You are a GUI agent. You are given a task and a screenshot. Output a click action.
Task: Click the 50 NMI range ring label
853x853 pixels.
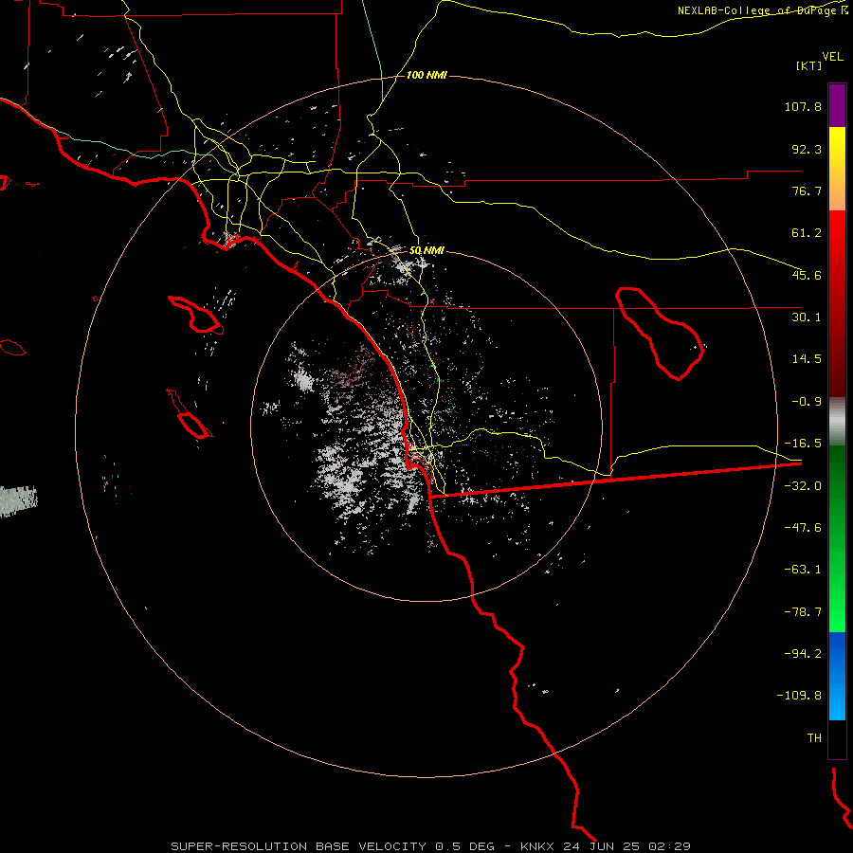click(x=426, y=251)
